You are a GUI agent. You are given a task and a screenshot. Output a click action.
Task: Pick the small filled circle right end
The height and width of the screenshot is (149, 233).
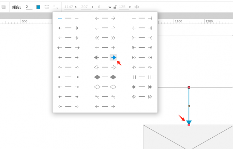pyautogui.click(x=77, y=57)
